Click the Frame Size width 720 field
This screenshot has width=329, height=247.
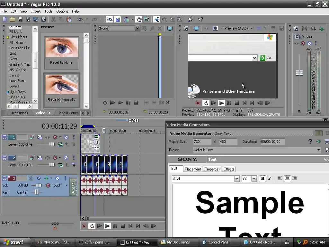[202, 142]
